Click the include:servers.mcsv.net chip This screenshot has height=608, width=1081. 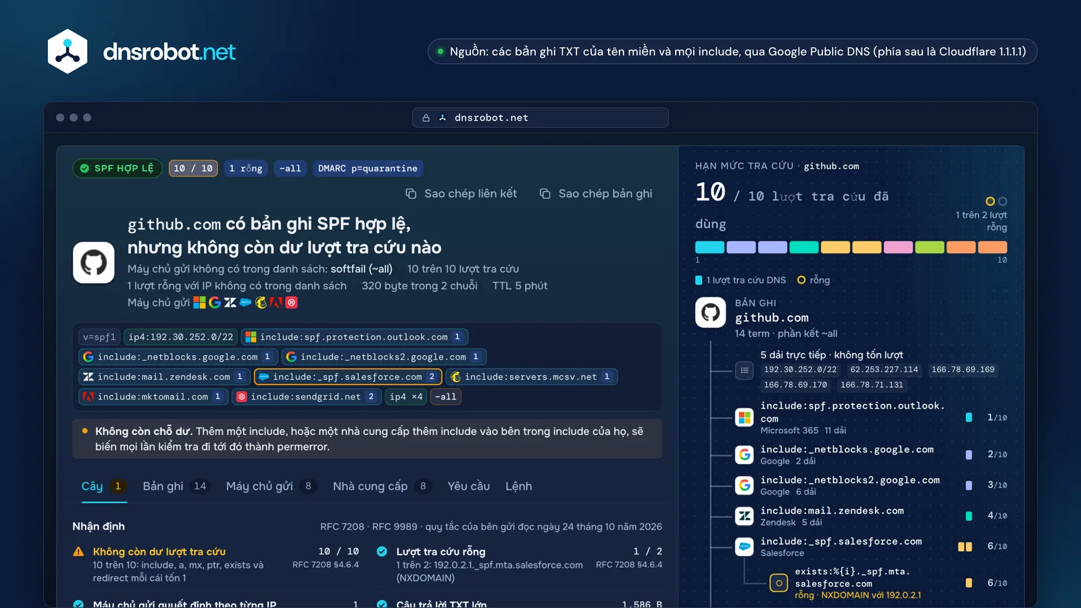(x=532, y=377)
